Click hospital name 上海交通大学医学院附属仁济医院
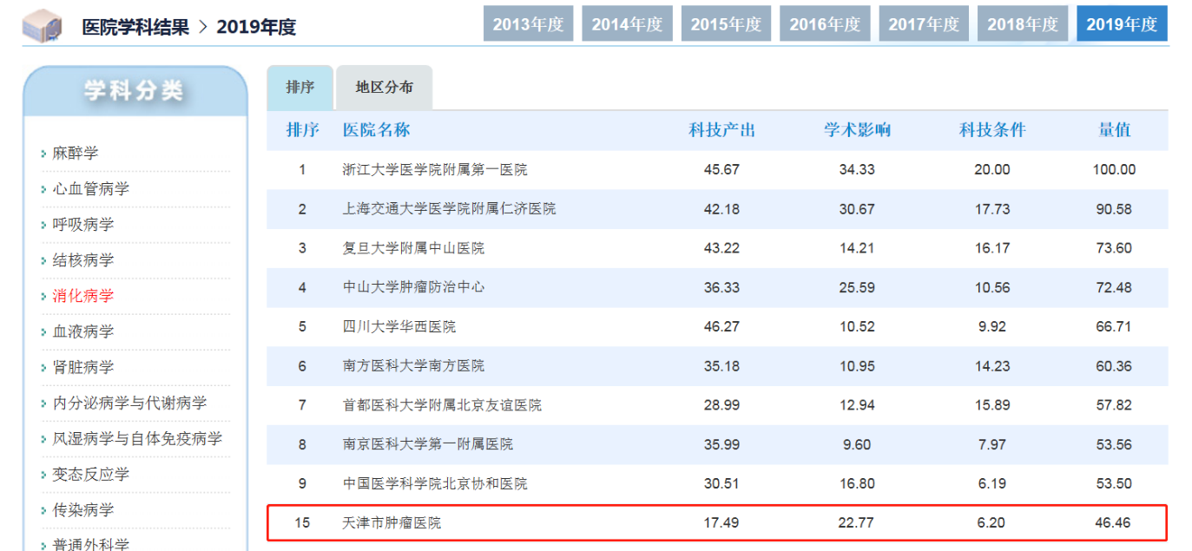The image size is (1192, 551). pyautogui.click(x=450, y=208)
